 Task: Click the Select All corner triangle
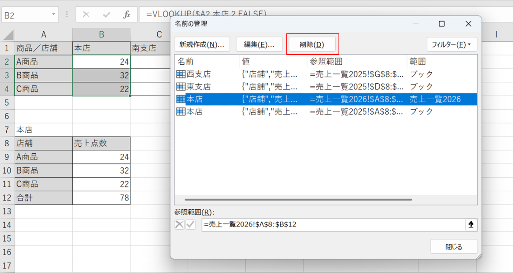[x=8, y=35]
